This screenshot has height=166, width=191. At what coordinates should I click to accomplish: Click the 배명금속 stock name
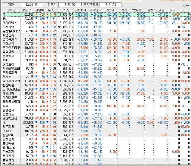coord(8,35)
